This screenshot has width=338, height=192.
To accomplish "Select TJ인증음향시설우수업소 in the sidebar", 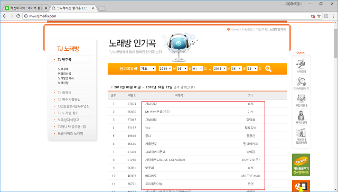I will click(x=73, y=106).
